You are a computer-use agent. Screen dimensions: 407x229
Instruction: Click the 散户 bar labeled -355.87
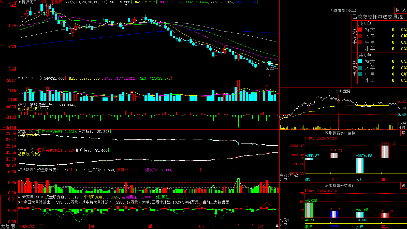(x=309, y=159)
